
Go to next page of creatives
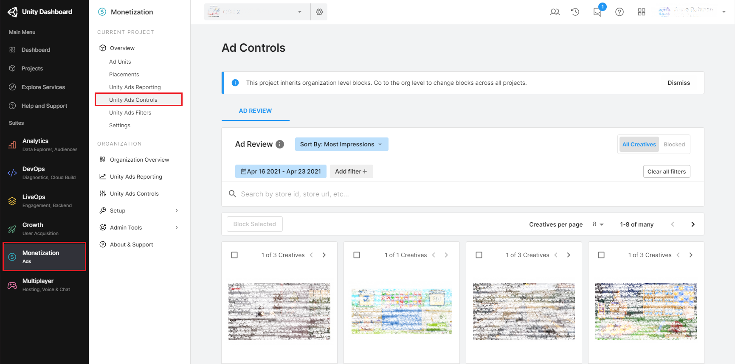(x=693, y=224)
